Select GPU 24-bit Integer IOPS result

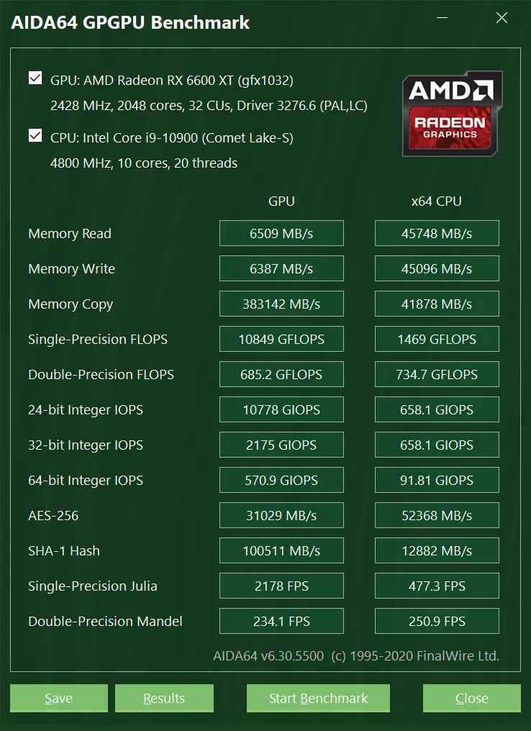[x=281, y=409]
